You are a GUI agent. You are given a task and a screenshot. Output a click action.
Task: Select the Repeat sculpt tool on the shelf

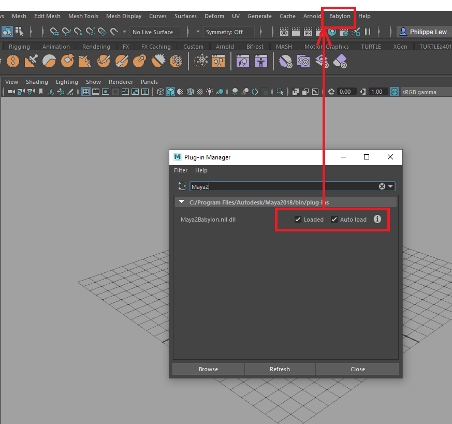13,61
